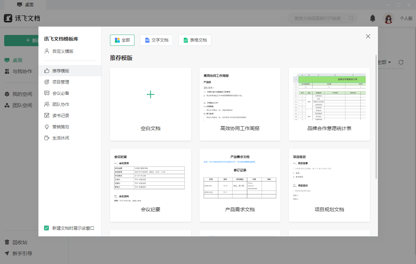The image size is (416, 264).
Task: Uncheck 新建文档时展示该窗口 checkbox
Action: point(46,228)
